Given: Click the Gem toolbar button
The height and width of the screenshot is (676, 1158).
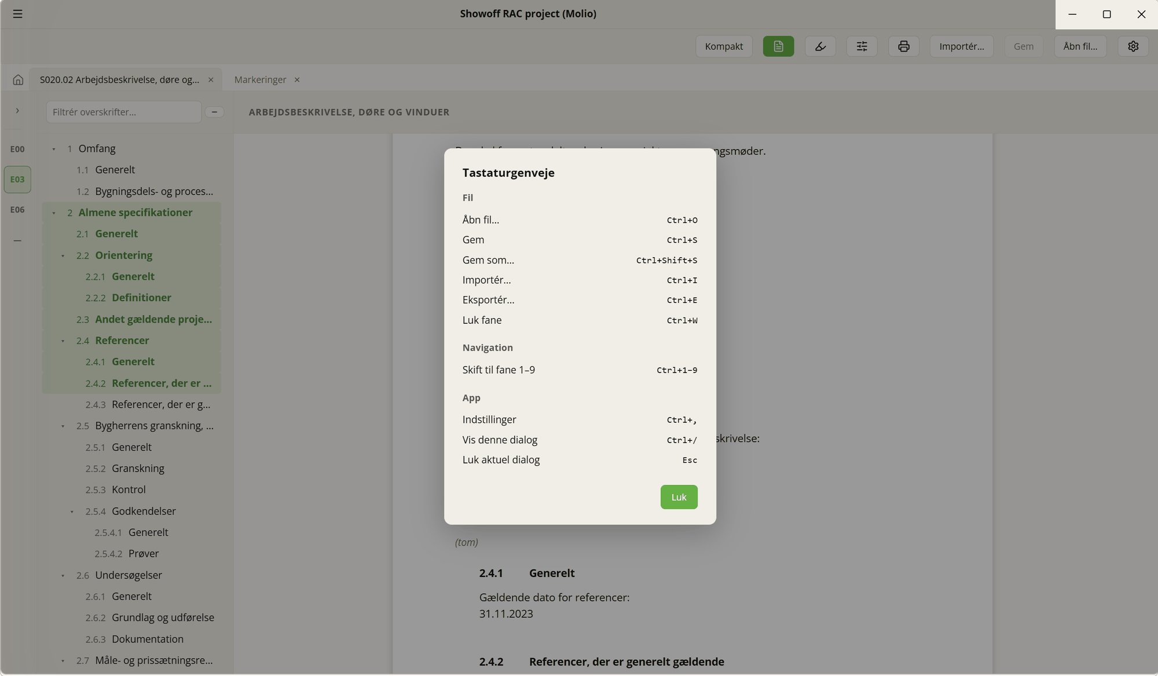Looking at the screenshot, I should pyautogui.click(x=1024, y=46).
